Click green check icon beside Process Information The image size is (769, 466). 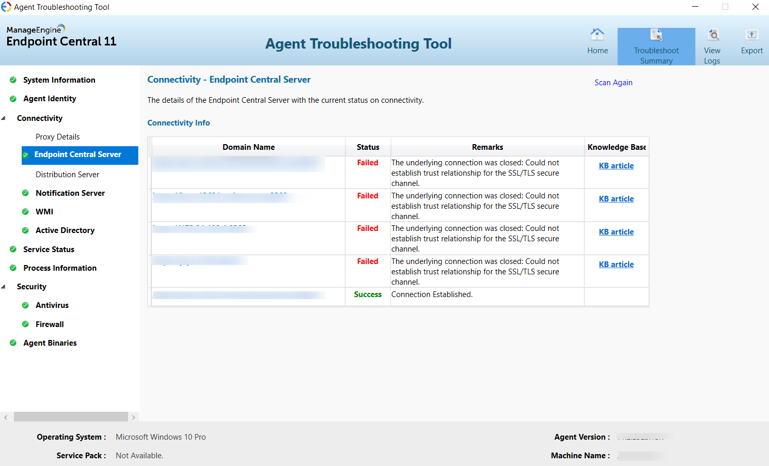13,268
